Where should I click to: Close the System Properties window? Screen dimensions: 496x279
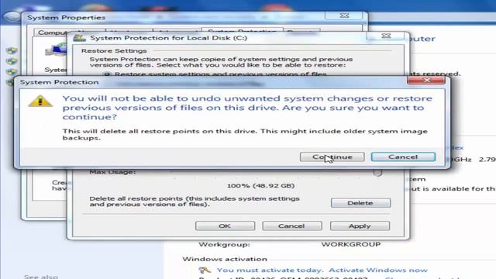click(344, 15)
